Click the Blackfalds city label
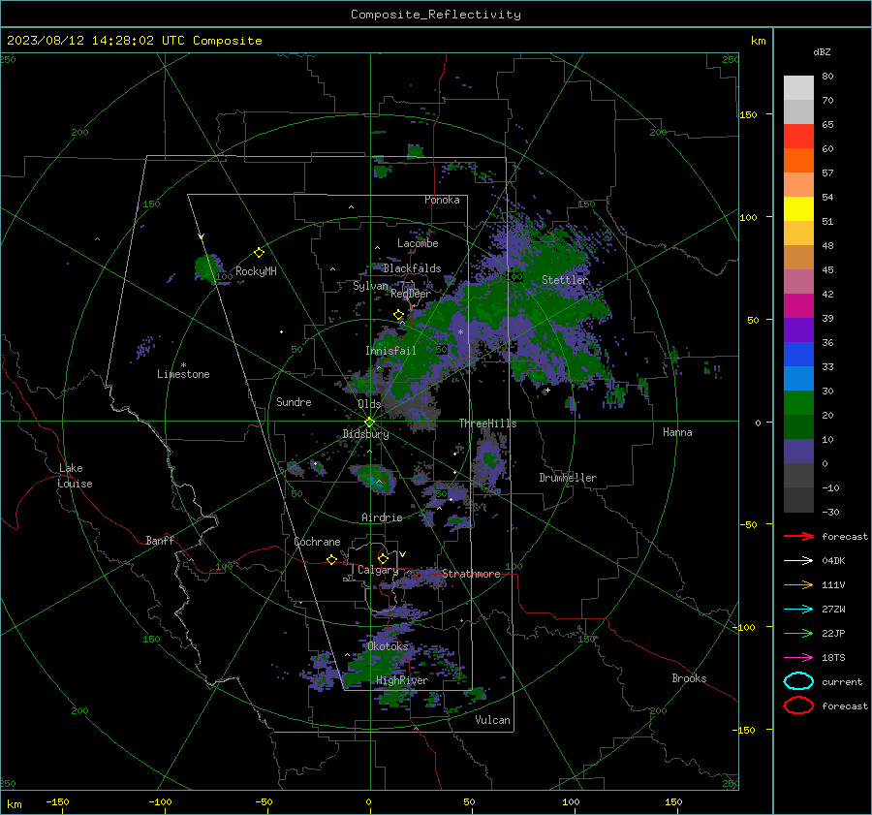The height and width of the screenshot is (815, 872). point(412,268)
